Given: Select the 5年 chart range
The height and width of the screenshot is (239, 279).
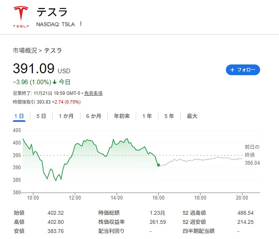Looking at the screenshot, I should click(169, 116).
